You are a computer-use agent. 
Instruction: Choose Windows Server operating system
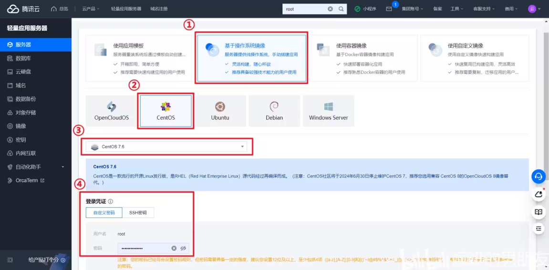pyautogui.click(x=329, y=111)
